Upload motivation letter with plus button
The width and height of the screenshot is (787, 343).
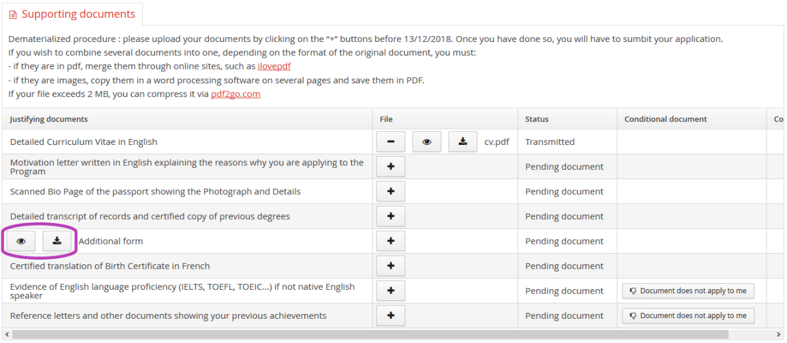coord(391,167)
